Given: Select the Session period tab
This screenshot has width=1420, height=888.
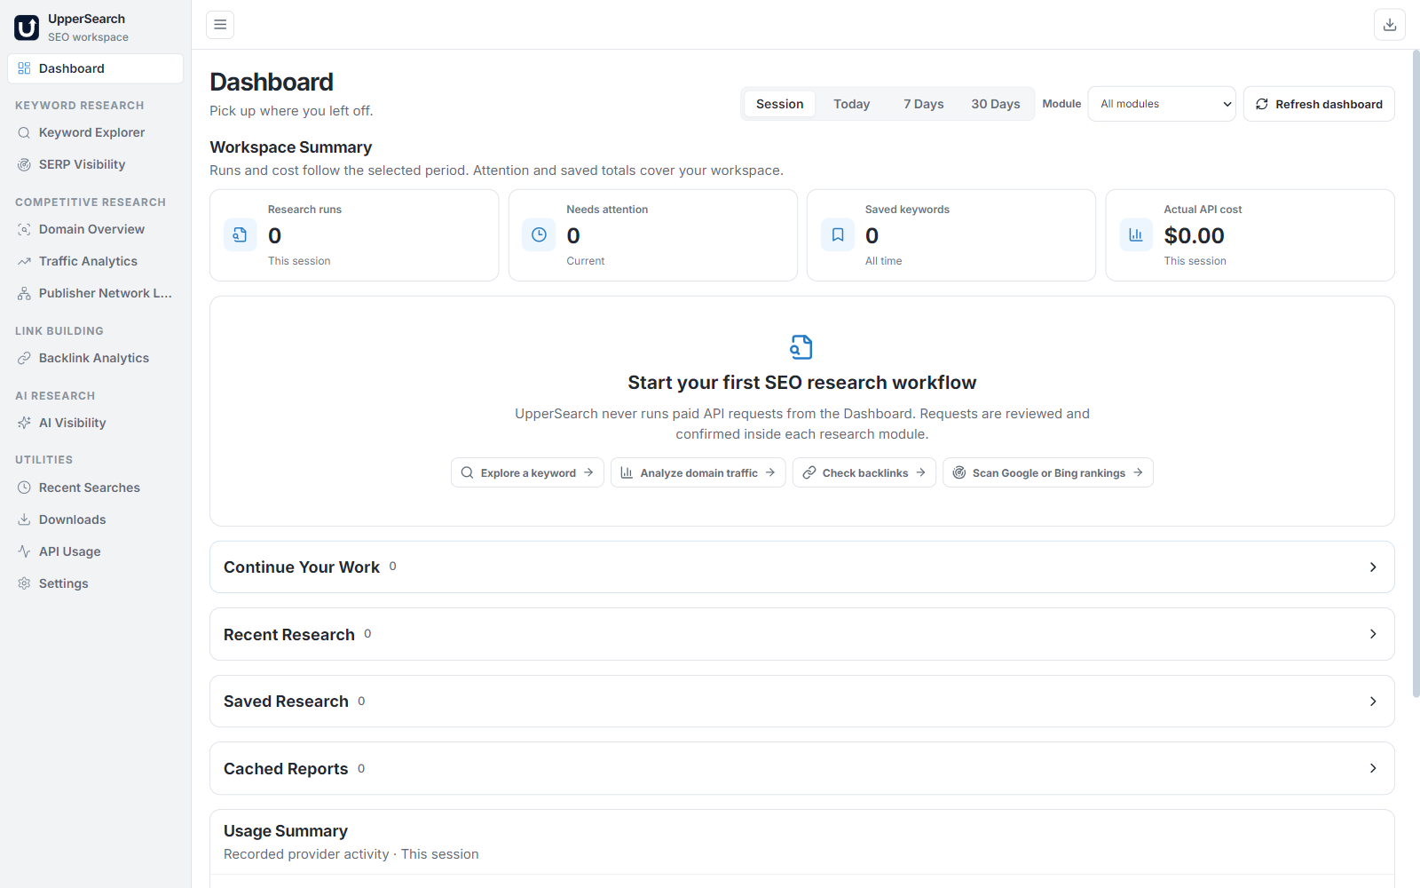Looking at the screenshot, I should pos(779,104).
